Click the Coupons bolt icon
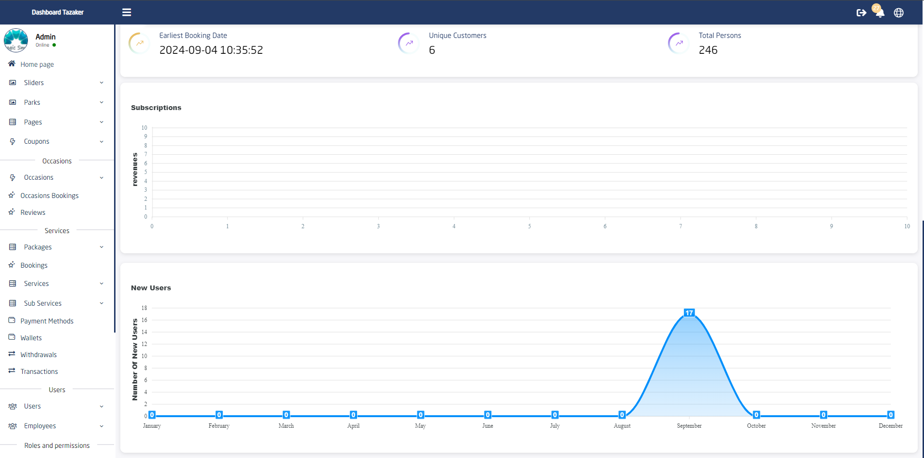Image resolution: width=924 pixels, height=458 pixels. [13, 141]
